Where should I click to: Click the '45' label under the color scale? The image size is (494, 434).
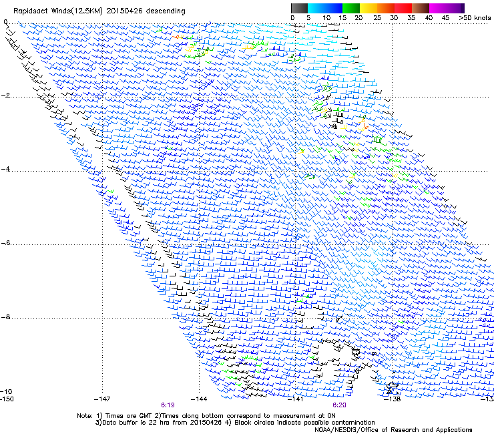(445, 18)
